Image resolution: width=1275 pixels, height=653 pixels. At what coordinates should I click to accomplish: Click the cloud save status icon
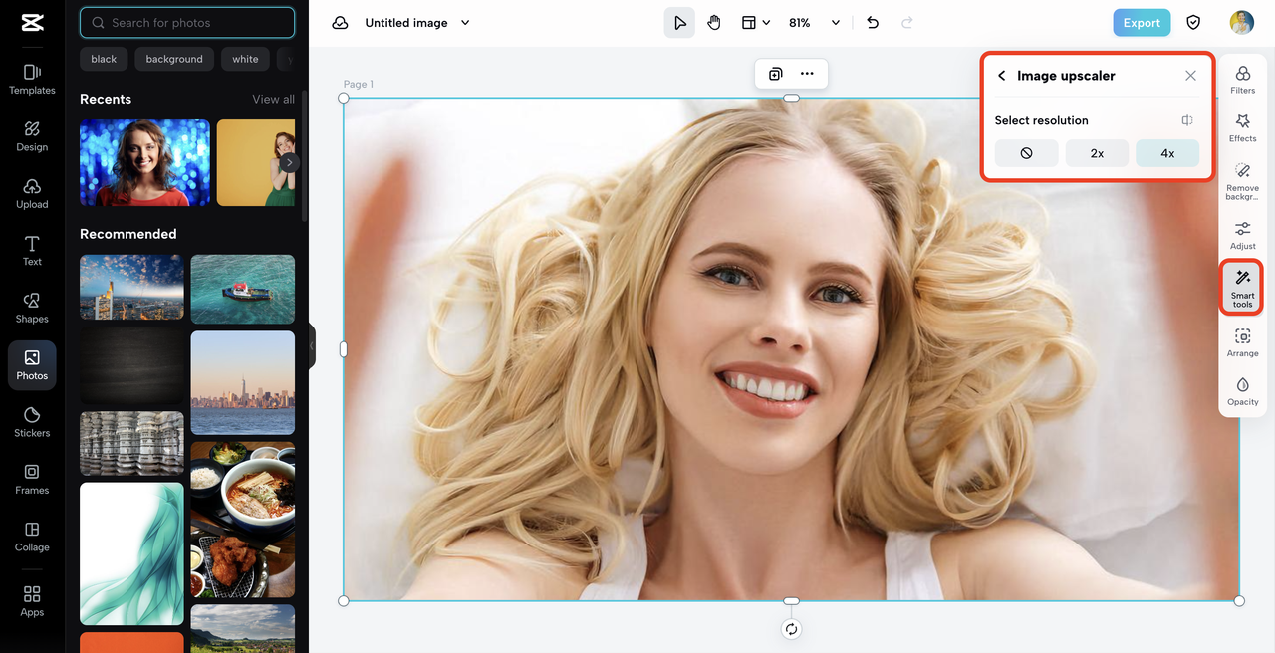340,23
